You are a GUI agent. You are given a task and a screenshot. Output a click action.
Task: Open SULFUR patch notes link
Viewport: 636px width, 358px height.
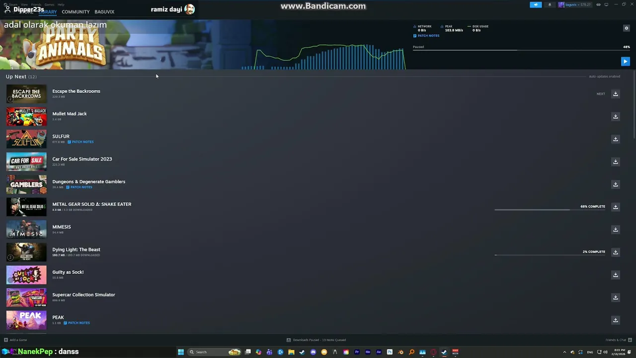[80, 142]
